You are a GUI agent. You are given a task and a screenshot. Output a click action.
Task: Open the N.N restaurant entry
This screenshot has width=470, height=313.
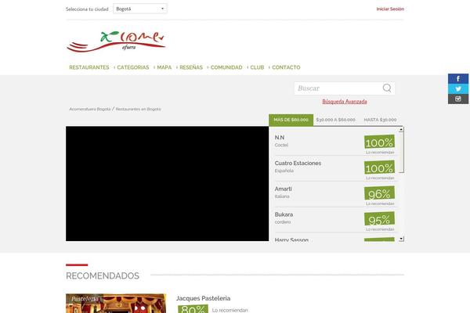(280, 138)
